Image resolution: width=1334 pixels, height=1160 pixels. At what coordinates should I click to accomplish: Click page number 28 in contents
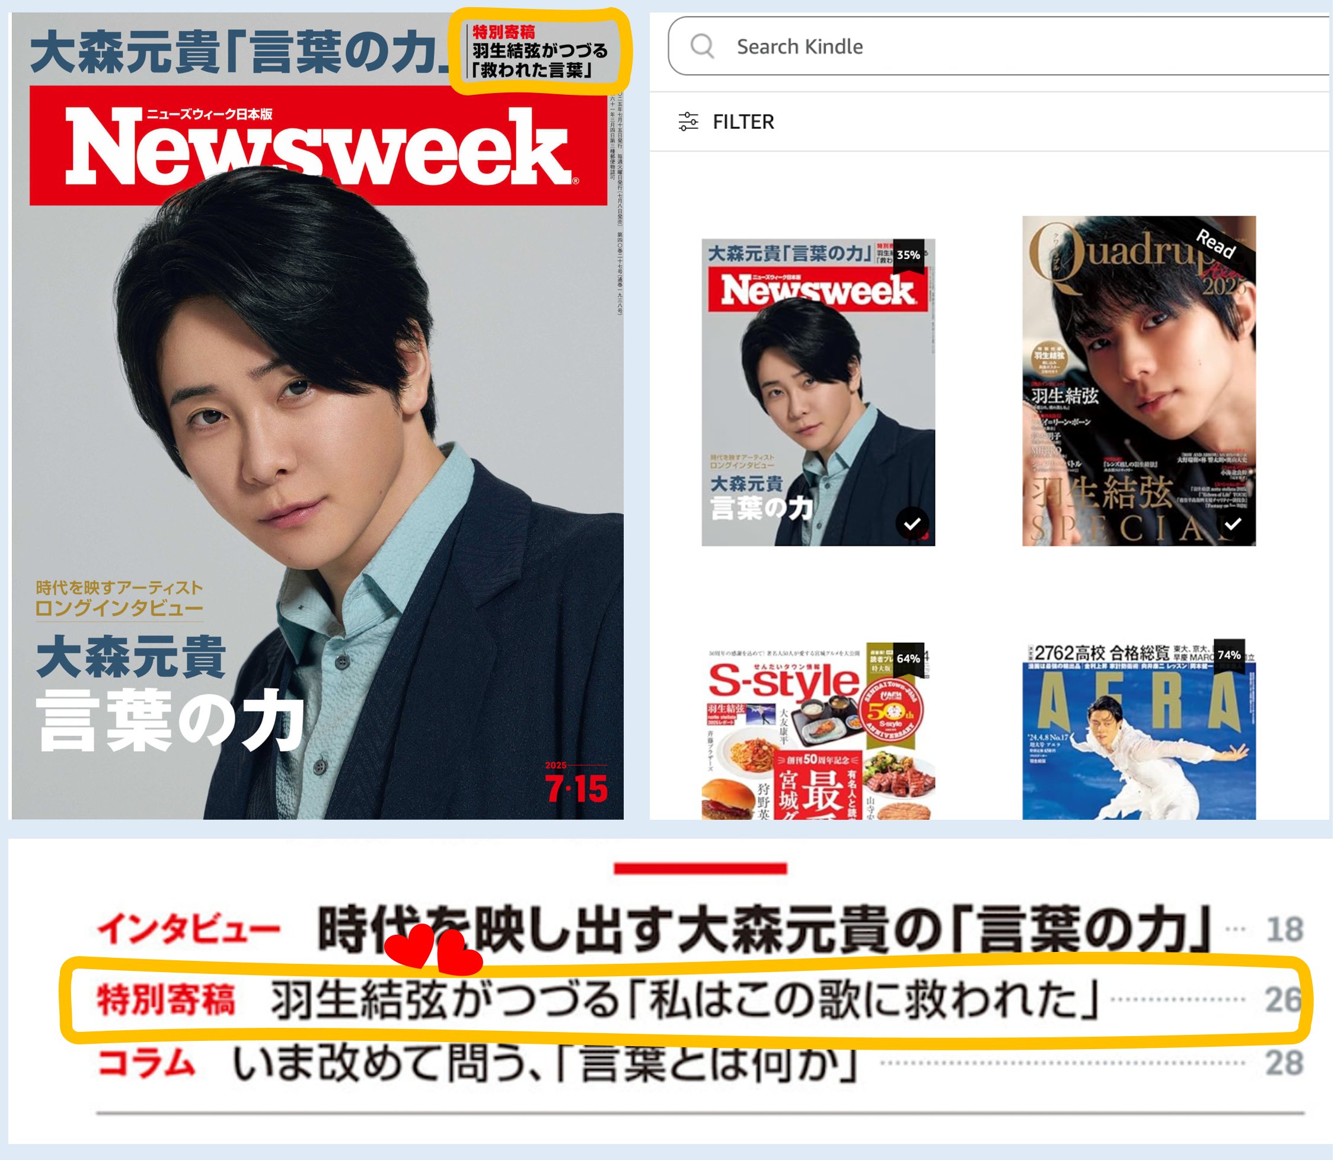1285,1063
